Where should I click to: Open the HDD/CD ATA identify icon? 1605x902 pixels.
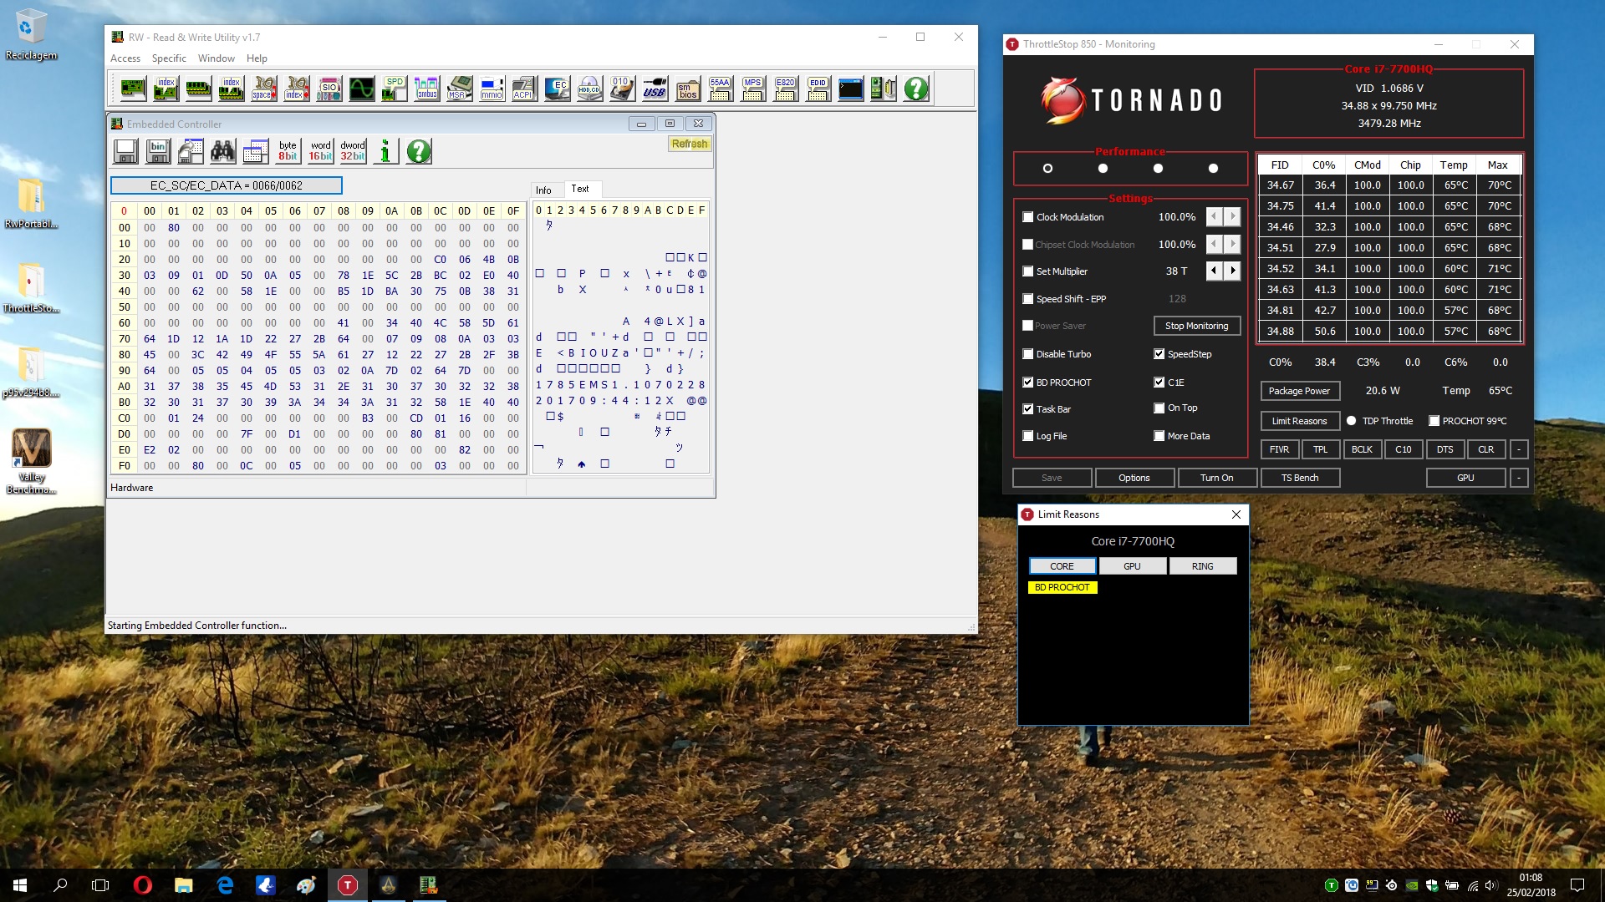pyautogui.click(x=589, y=88)
